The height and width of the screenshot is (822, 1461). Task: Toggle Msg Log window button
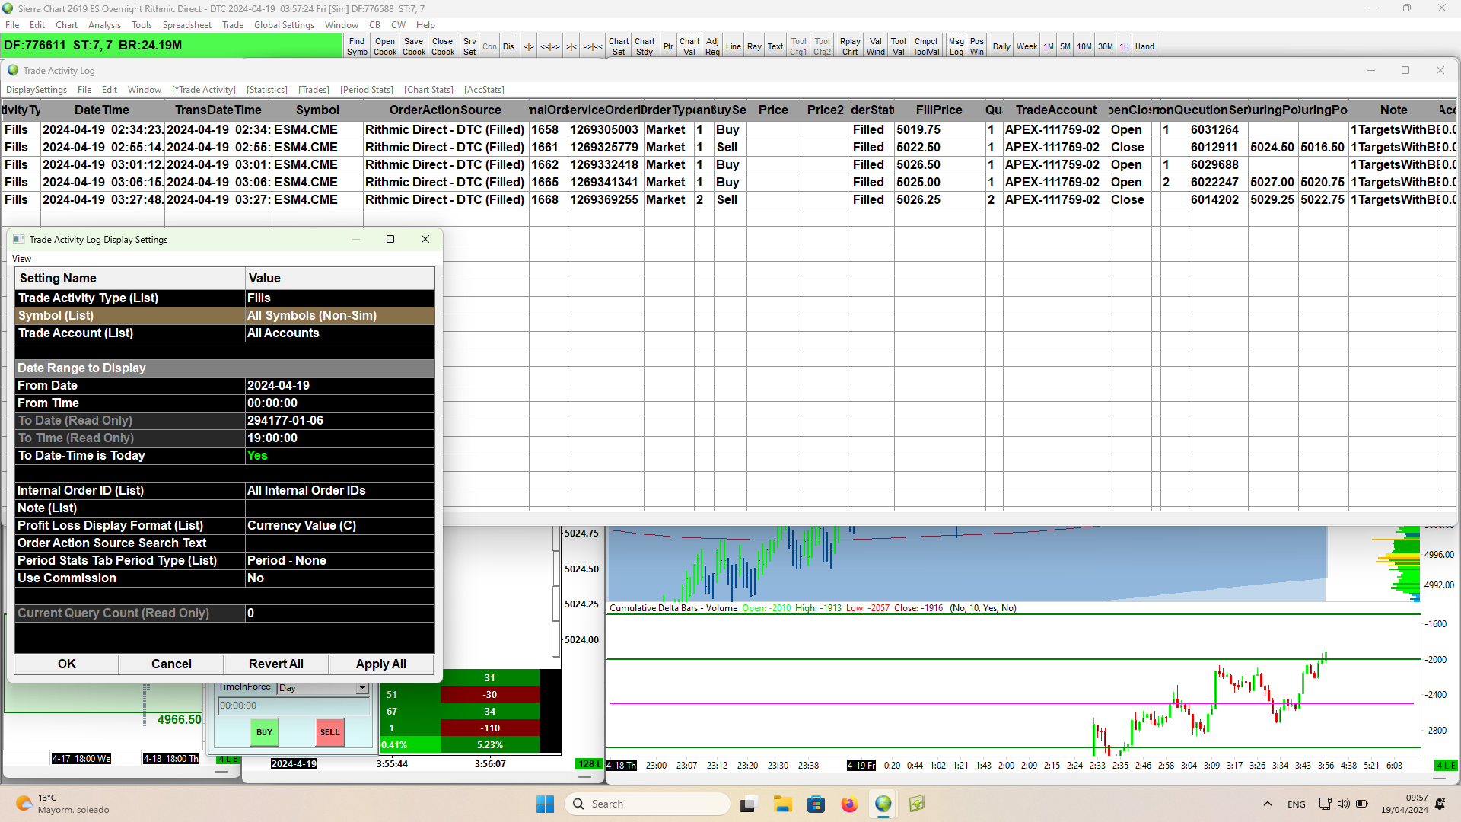[x=956, y=46]
